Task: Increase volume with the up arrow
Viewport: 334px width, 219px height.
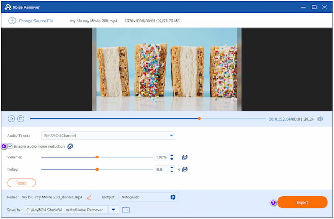Action: [171, 156]
